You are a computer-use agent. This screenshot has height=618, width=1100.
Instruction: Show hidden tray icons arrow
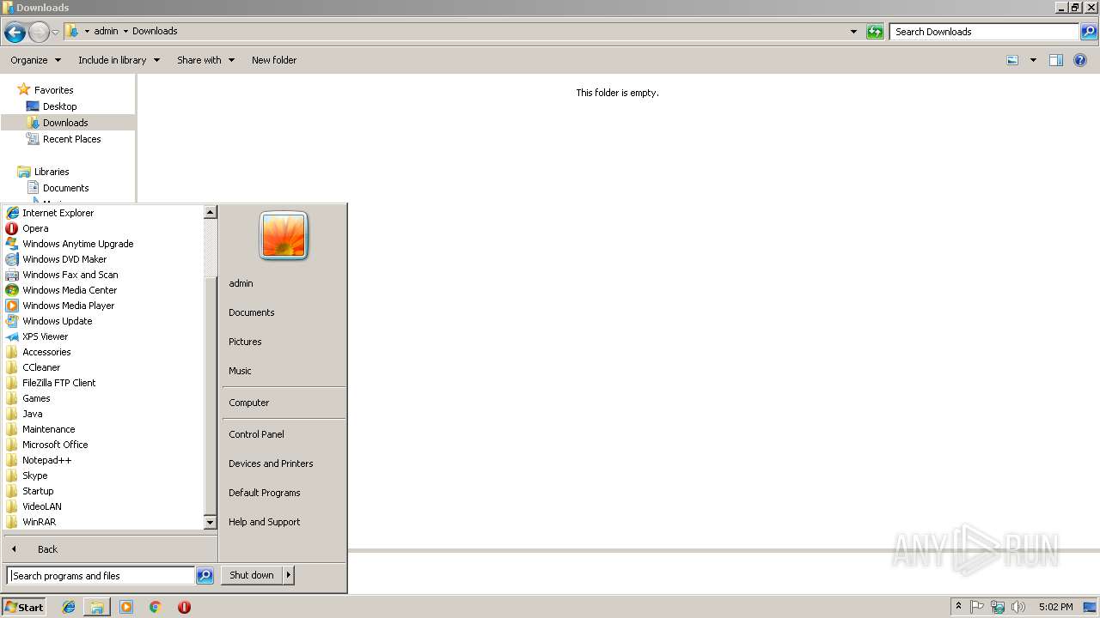pos(958,607)
